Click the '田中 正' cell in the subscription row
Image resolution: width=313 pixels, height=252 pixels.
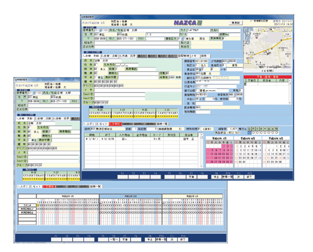click(189, 139)
